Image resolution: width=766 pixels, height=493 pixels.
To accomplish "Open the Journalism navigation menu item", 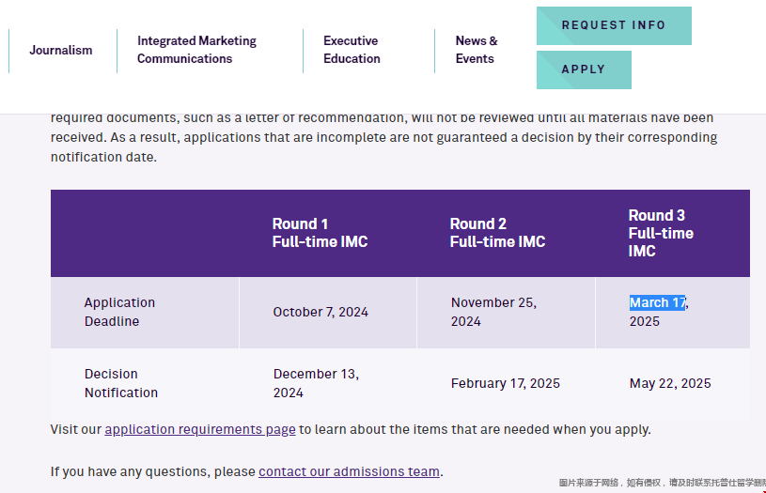I will (60, 51).
